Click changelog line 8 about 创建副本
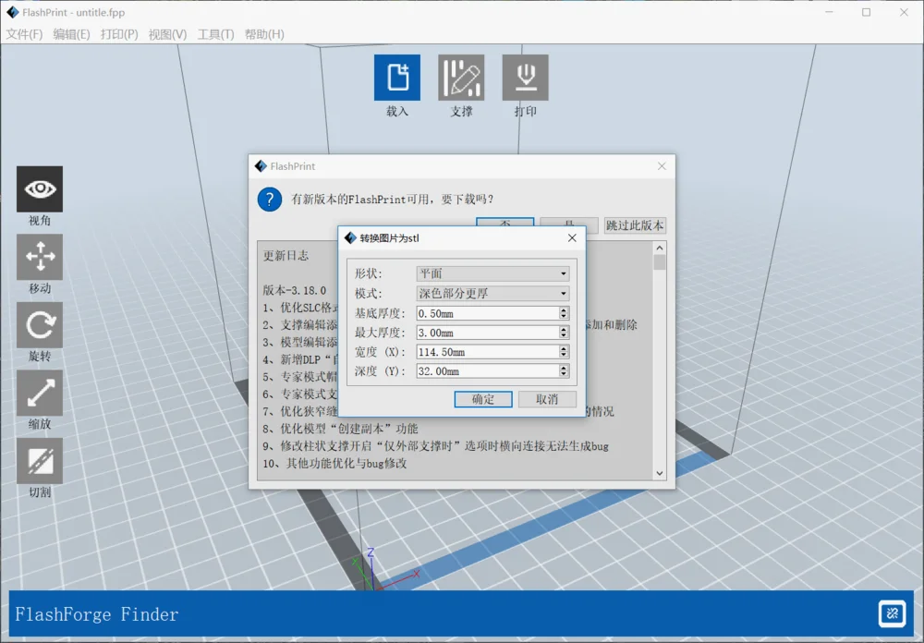 tap(340, 429)
